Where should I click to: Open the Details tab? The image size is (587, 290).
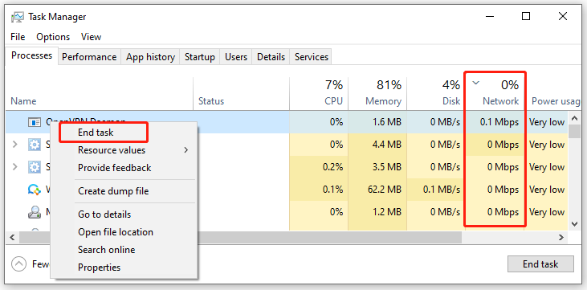point(271,57)
